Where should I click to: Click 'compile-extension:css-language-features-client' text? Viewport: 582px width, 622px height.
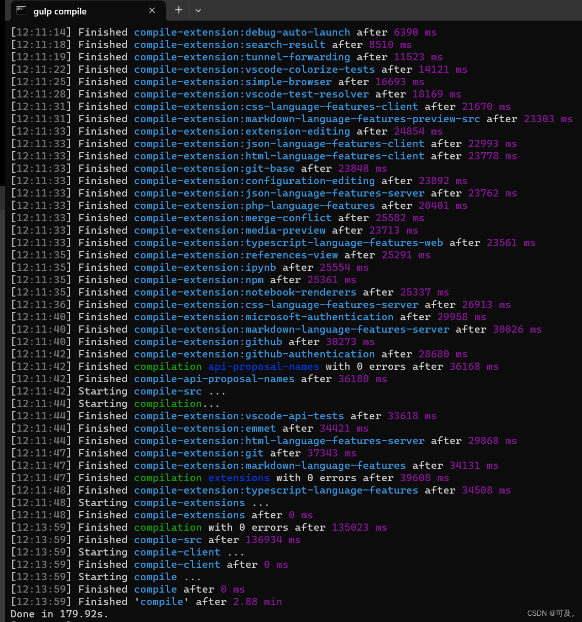click(276, 107)
